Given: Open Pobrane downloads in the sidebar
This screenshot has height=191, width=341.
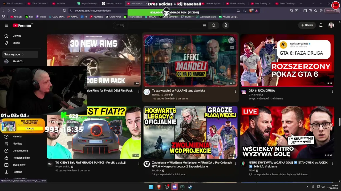Looking at the screenshot, I should 17,172.
